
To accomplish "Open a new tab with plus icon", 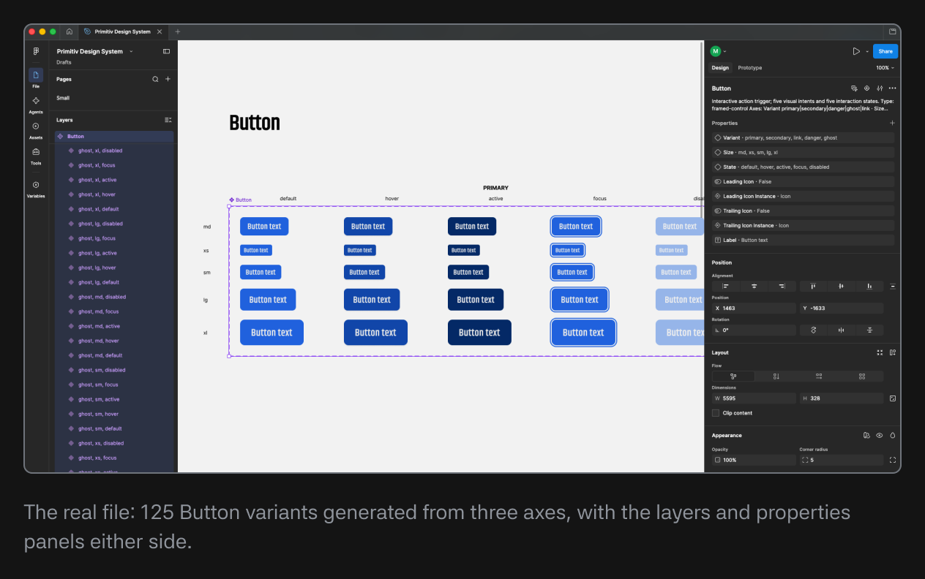I will click(x=178, y=31).
